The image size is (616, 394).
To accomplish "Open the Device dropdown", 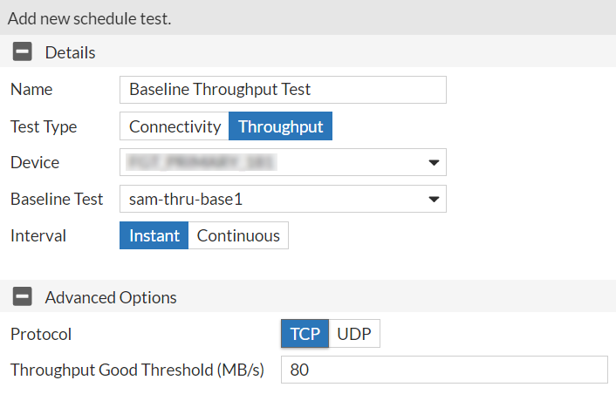I will coord(283,162).
